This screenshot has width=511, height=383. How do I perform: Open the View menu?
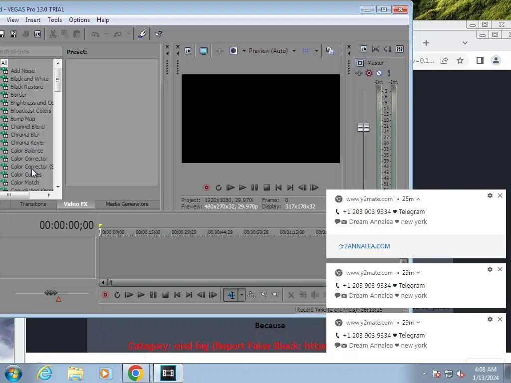click(x=12, y=20)
